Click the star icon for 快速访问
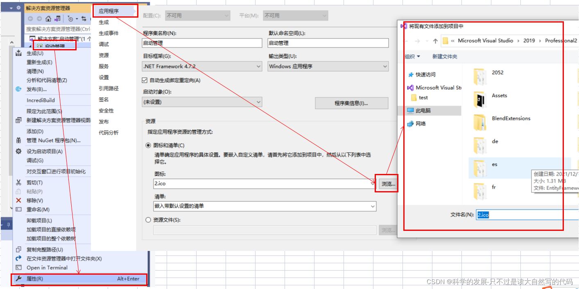The image size is (579, 289). (x=411, y=75)
